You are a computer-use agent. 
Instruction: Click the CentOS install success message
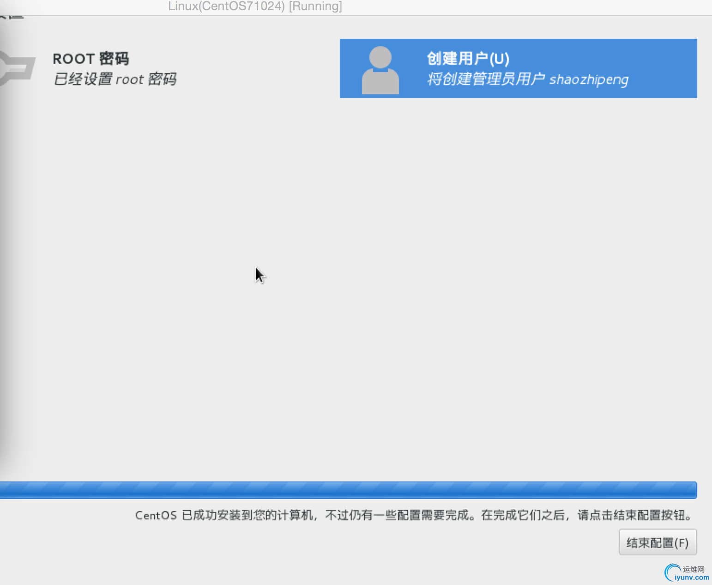(x=414, y=515)
